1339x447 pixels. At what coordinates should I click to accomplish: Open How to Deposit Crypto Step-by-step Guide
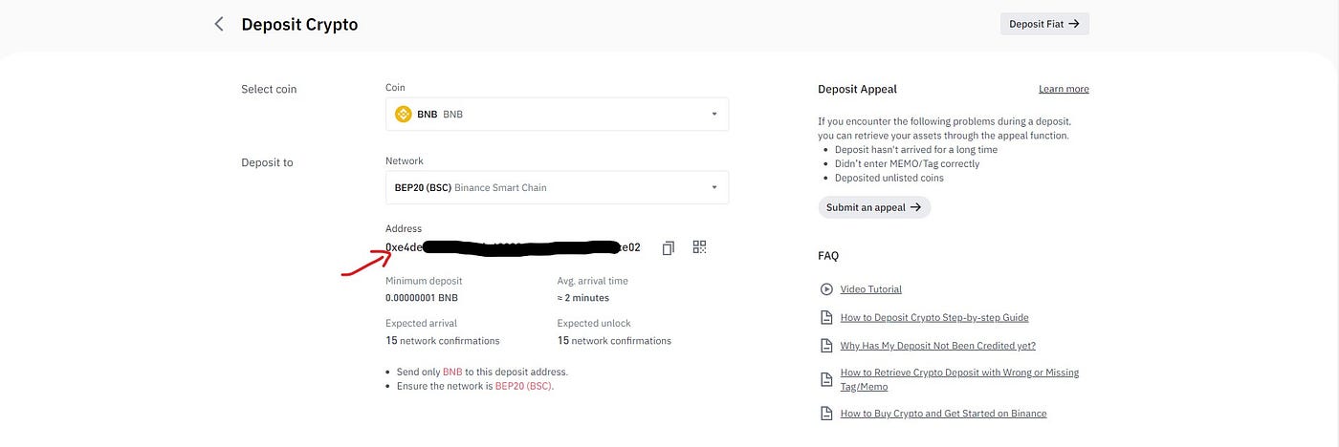pyautogui.click(x=934, y=317)
